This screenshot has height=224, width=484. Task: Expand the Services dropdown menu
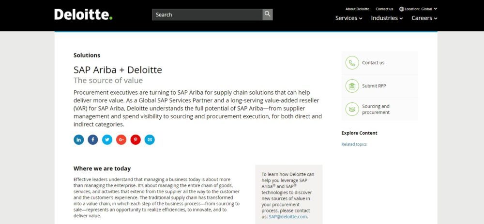pos(349,18)
